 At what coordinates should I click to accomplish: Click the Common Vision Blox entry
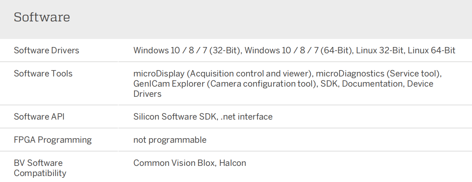[174, 163]
